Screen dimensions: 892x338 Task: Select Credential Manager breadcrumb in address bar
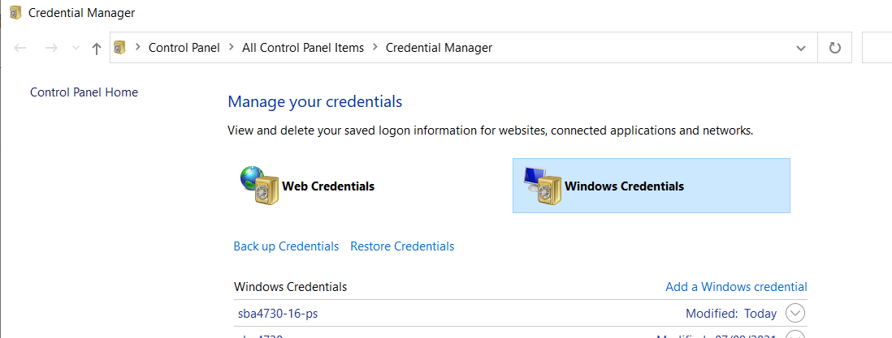(x=439, y=48)
